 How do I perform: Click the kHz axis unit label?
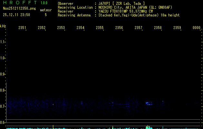click(x=3, y=26)
